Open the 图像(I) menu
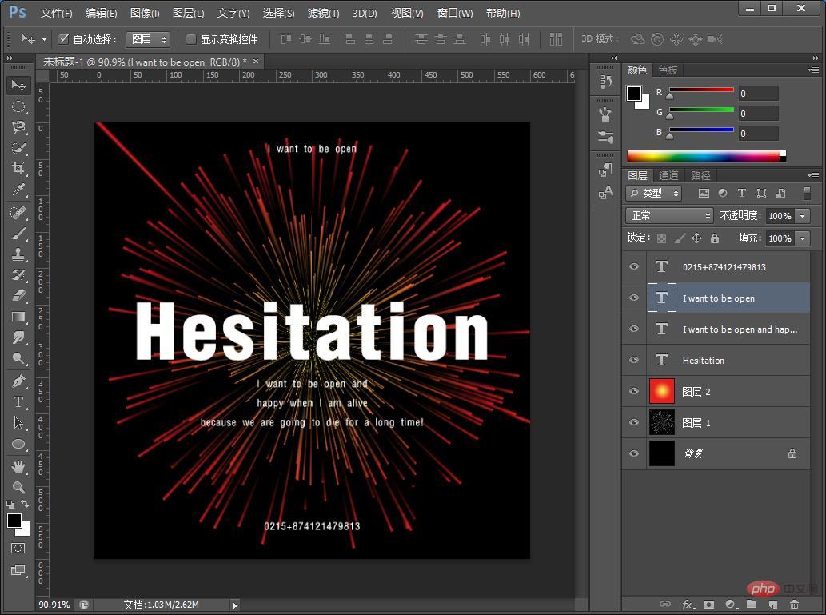Viewport: 826px width, 615px height. [145, 13]
